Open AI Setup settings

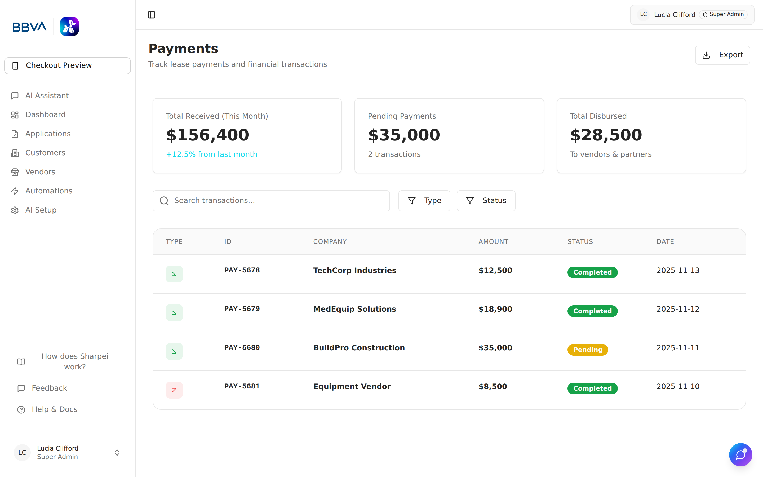pyautogui.click(x=41, y=210)
